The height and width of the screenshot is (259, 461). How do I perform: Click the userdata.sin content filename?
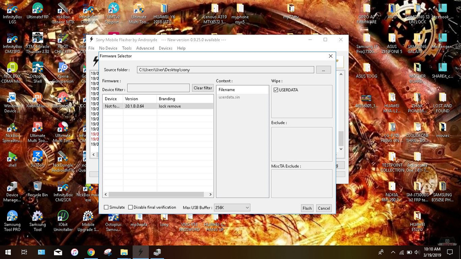pos(229,97)
